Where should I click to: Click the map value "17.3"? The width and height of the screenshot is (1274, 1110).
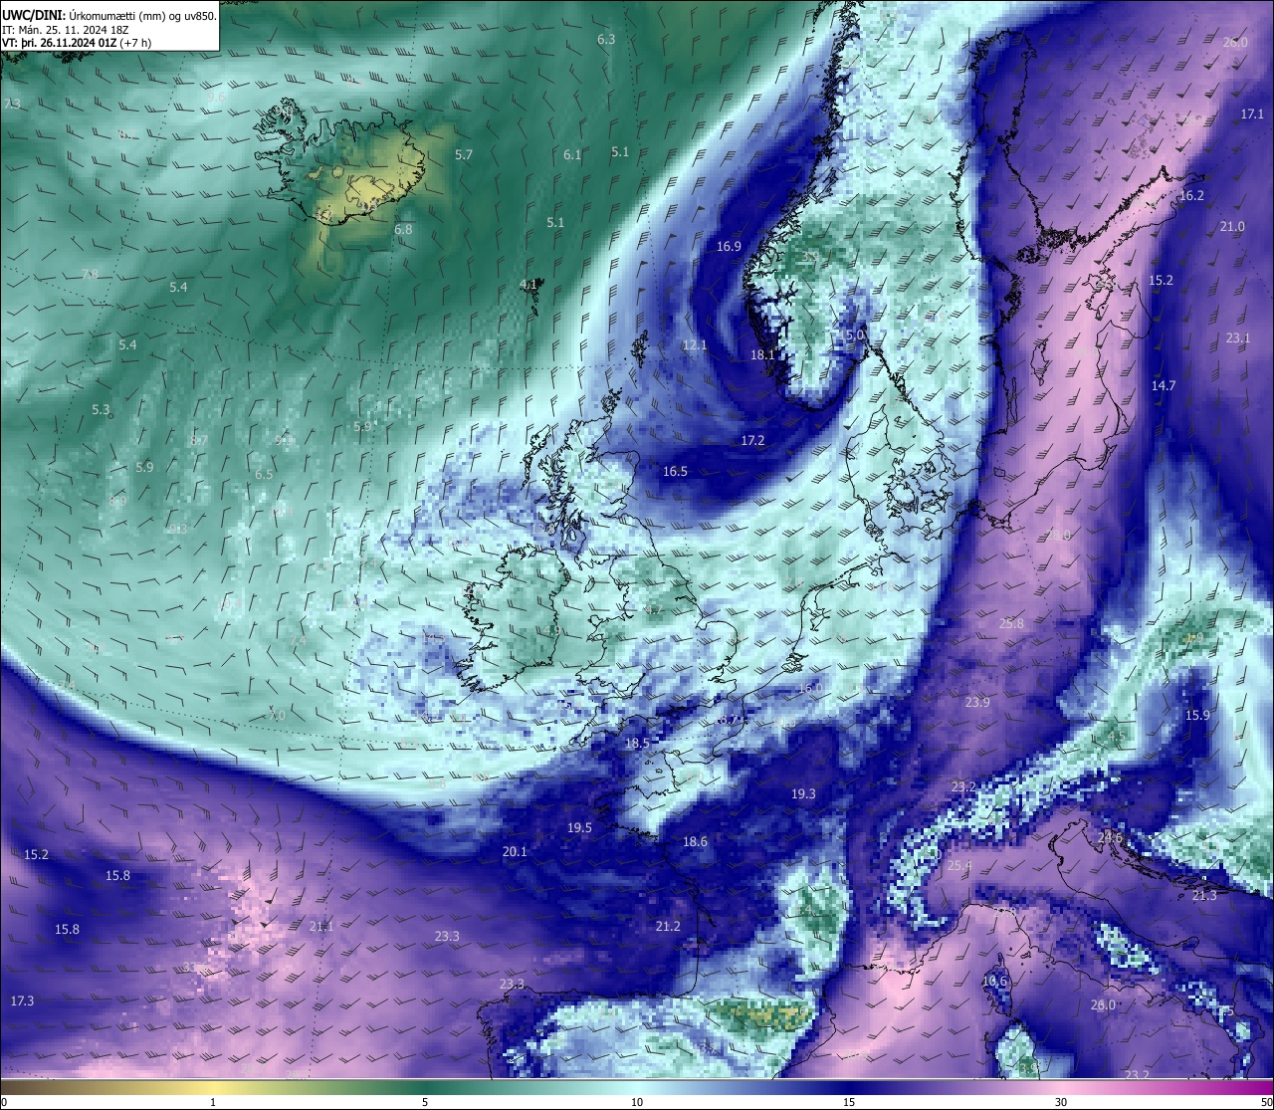pyautogui.click(x=22, y=1000)
